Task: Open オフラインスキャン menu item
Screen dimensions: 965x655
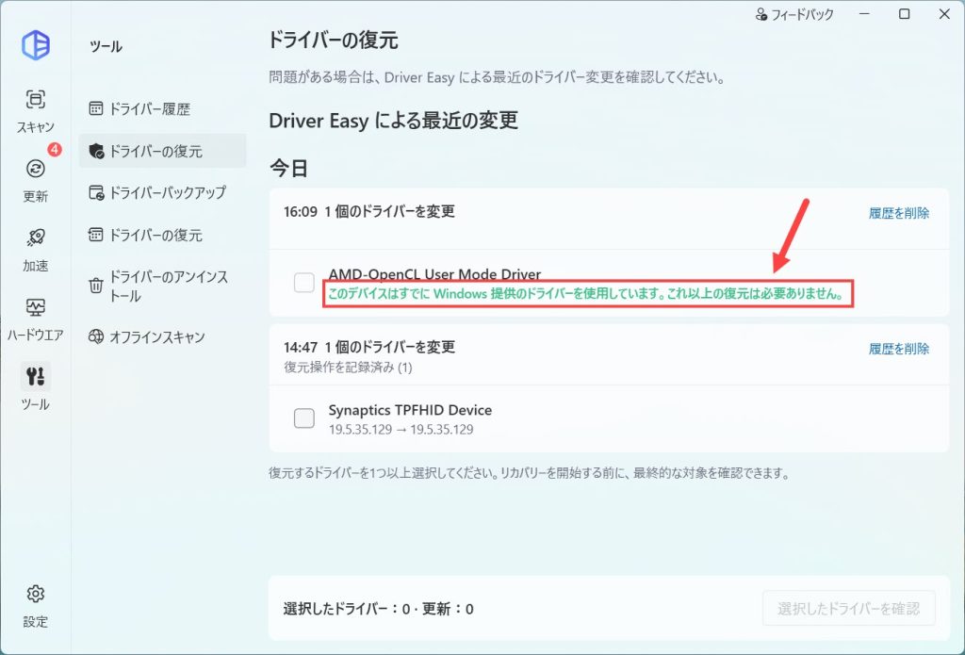Action: [162, 336]
